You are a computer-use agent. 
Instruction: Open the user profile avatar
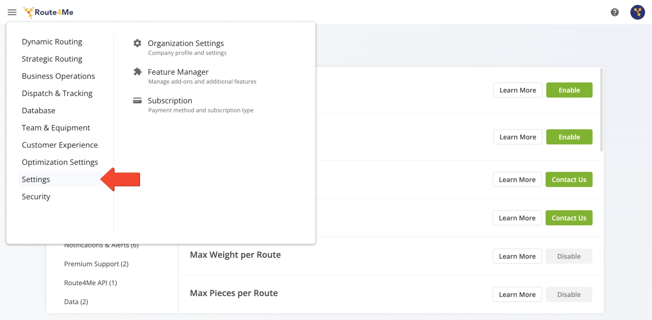coord(638,12)
